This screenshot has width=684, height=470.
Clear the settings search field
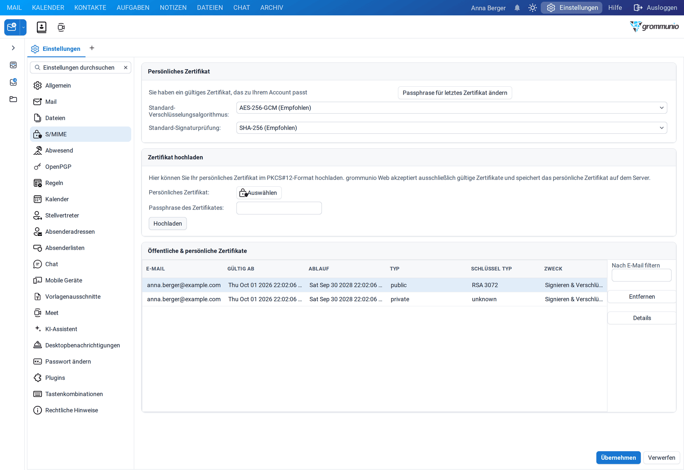pyautogui.click(x=126, y=68)
